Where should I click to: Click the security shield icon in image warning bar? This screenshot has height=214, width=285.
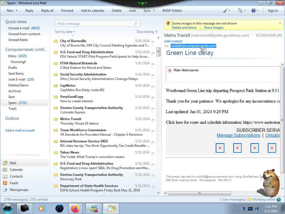pos(168,23)
